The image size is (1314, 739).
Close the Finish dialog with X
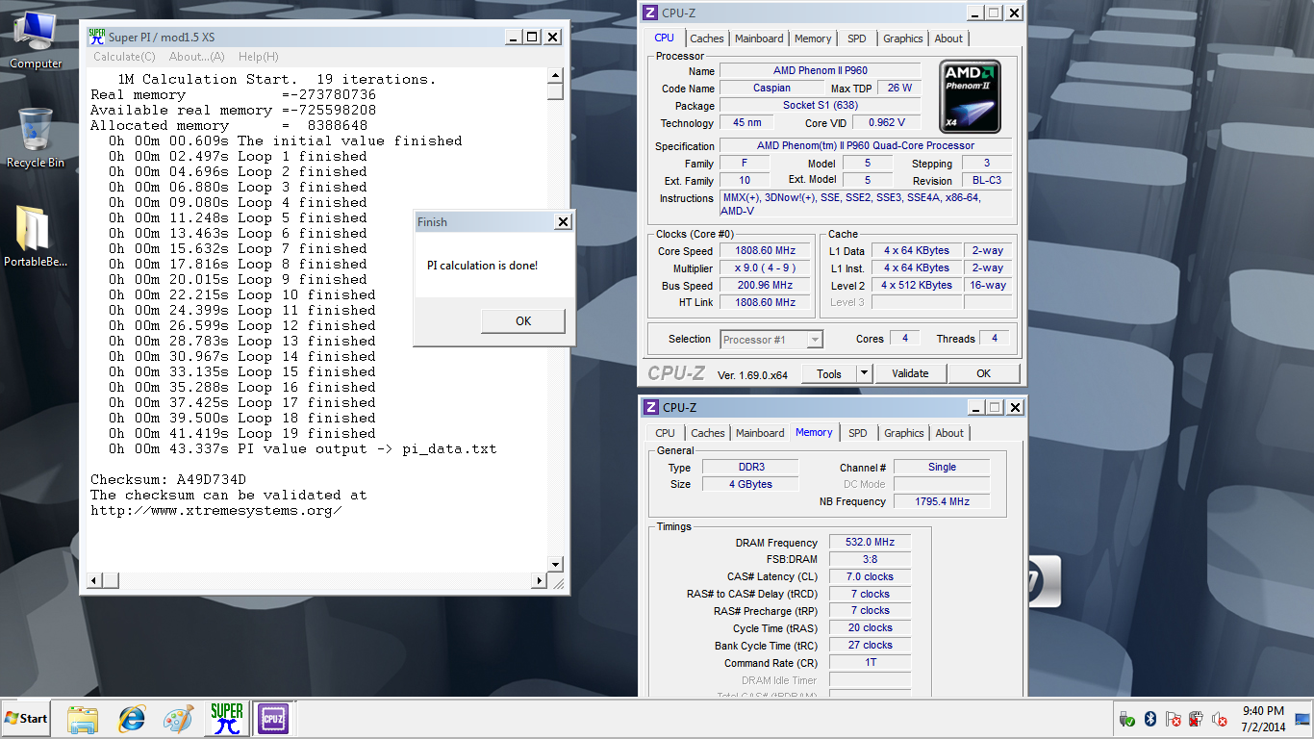563,222
